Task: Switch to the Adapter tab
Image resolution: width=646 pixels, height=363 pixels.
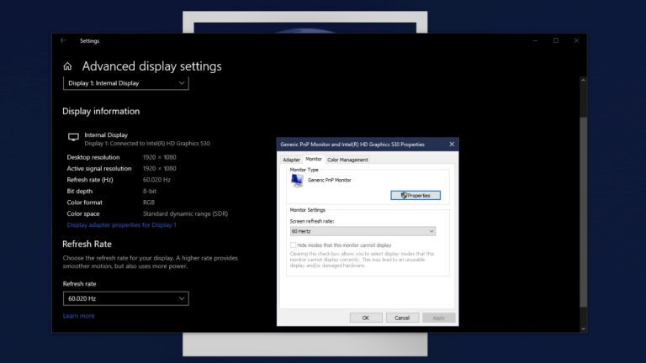Action: pos(291,160)
